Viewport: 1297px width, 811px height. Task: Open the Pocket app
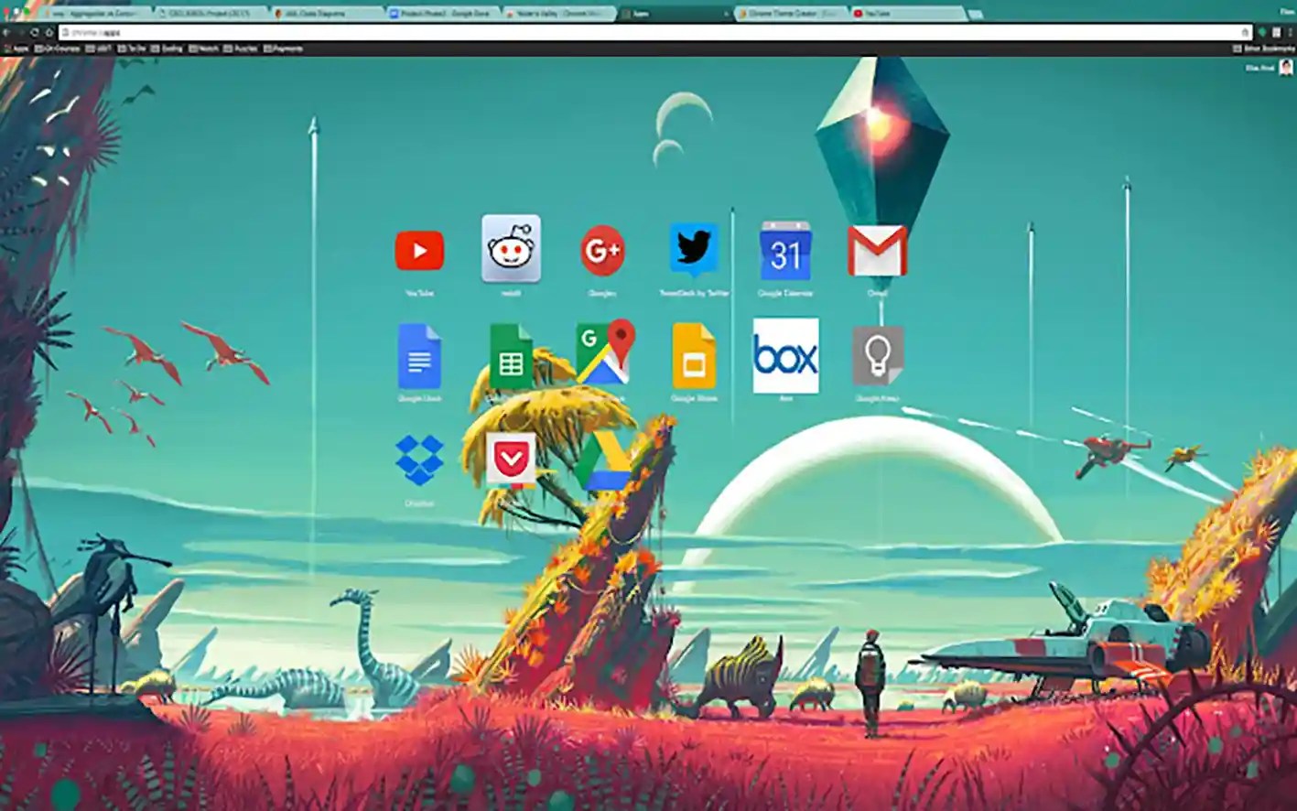click(512, 460)
